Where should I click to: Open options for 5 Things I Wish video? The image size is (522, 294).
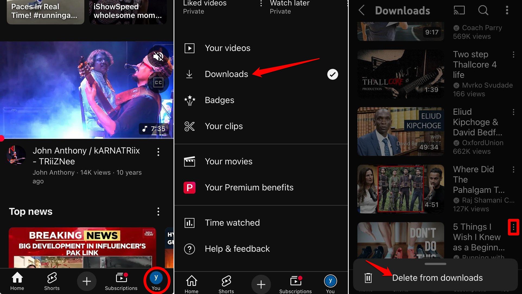coord(513,227)
